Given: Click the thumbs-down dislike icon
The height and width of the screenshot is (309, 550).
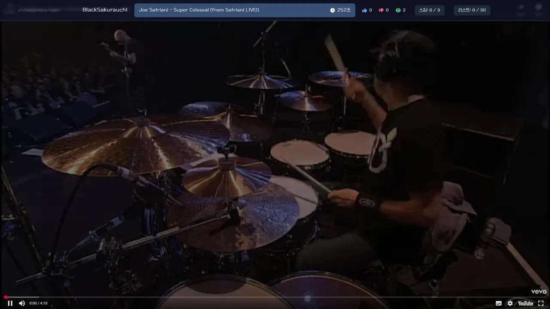Looking at the screenshot, I should point(381,10).
